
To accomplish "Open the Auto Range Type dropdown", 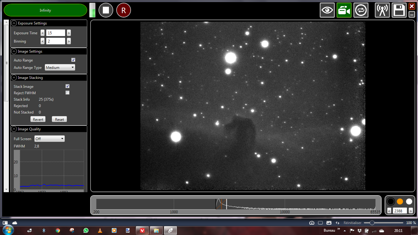I will [60, 67].
